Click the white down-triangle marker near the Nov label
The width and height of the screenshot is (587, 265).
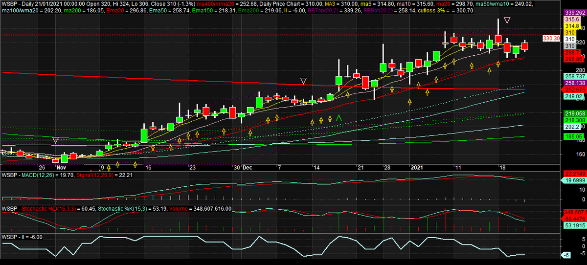(56, 141)
